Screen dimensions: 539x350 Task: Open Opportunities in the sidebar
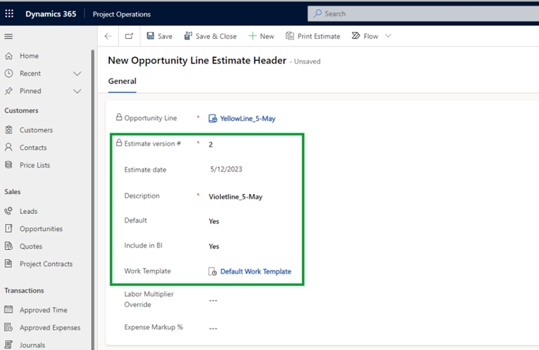(41, 229)
